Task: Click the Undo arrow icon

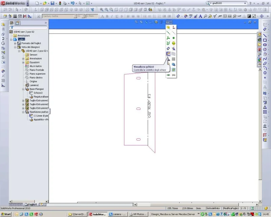Action: pyautogui.click(x=72, y=3)
